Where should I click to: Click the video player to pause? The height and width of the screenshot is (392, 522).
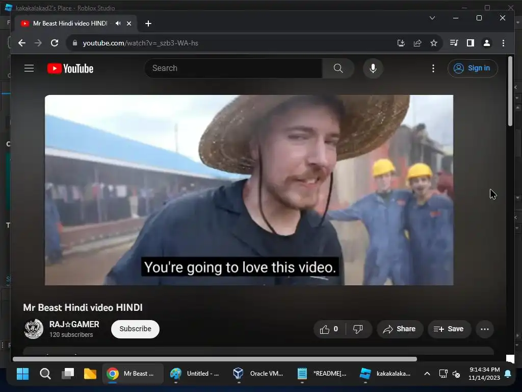pos(249,190)
